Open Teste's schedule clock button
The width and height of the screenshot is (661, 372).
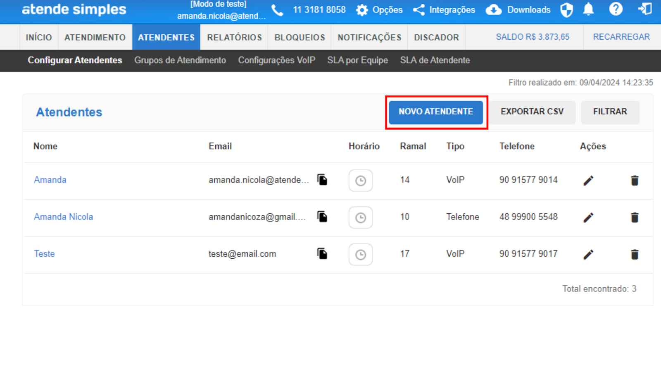(x=361, y=254)
